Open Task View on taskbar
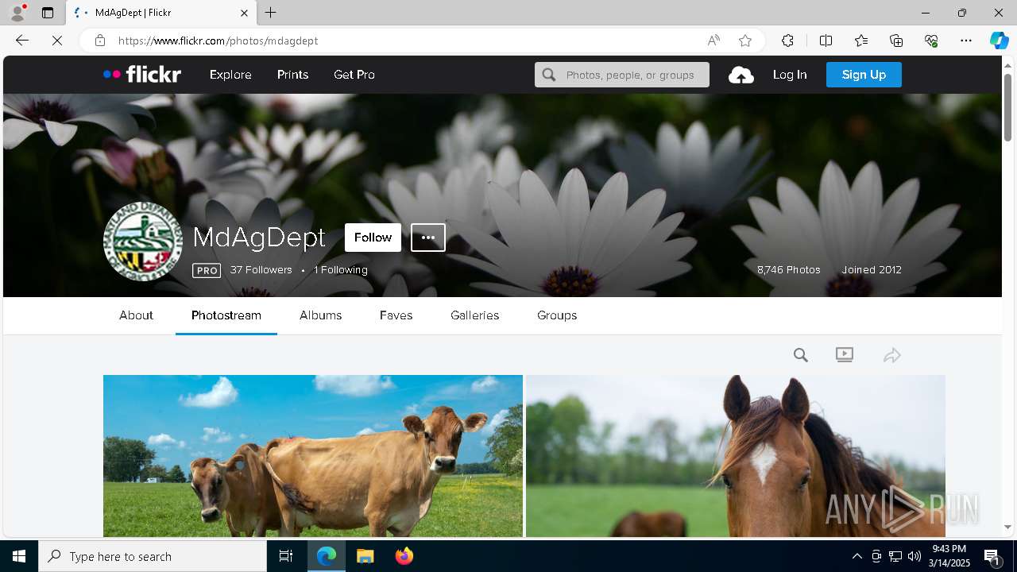This screenshot has width=1017, height=572. pos(286,556)
